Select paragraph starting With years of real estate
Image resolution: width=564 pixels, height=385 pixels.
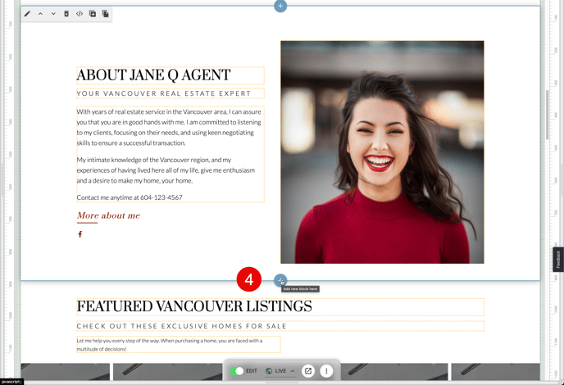point(169,127)
